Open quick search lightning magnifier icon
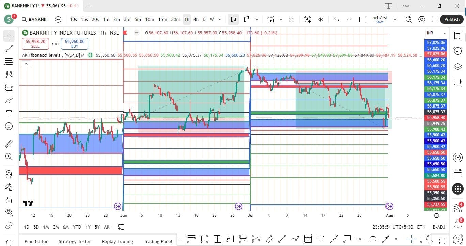 pos(409,19)
